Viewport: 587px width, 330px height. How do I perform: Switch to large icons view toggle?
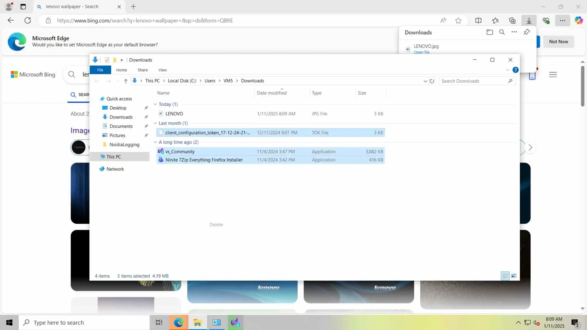click(x=514, y=276)
